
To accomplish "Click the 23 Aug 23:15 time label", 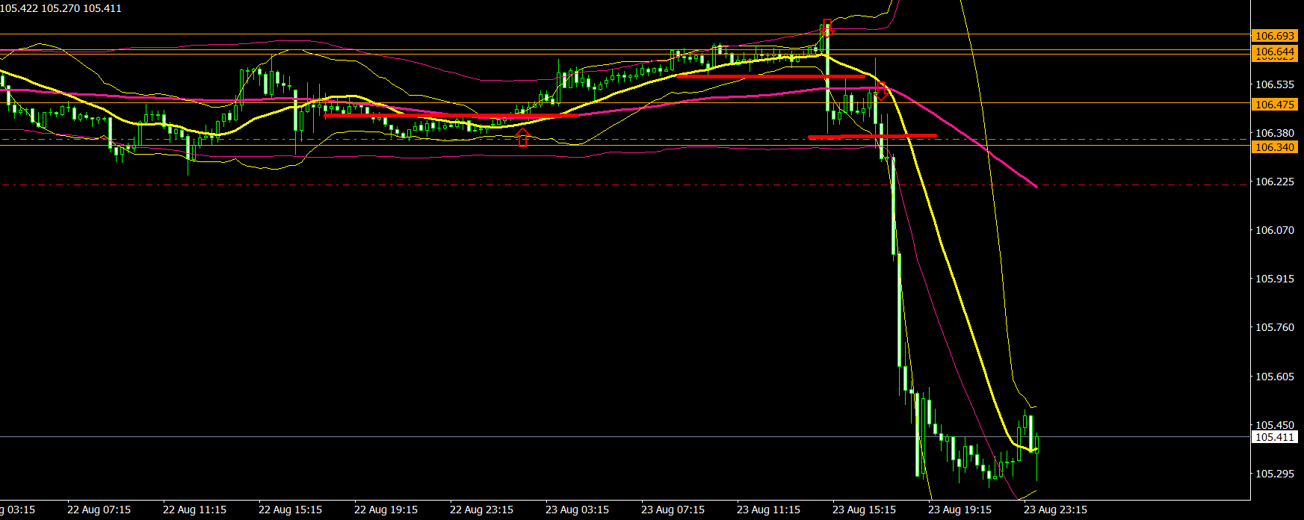I will click(1055, 510).
